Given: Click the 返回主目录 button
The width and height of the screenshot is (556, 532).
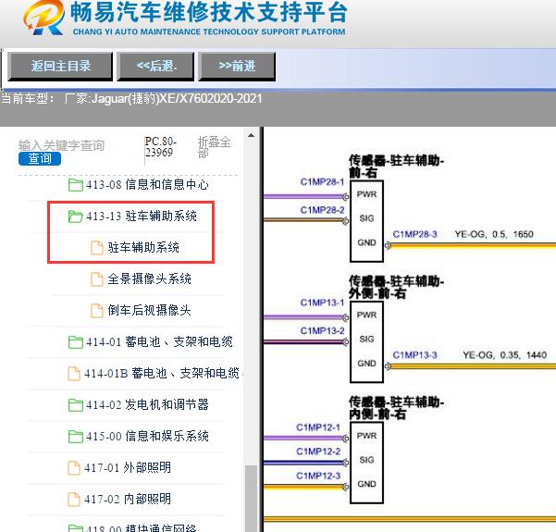Looking at the screenshot, I should click(60, 67).
